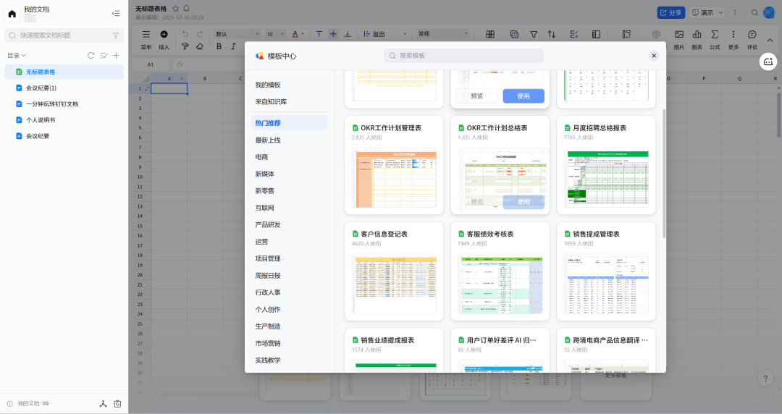The height and width of the screenshot is (414, 782).
Task: Click 预览 button on top template card
Action: [x=476, y=96]
